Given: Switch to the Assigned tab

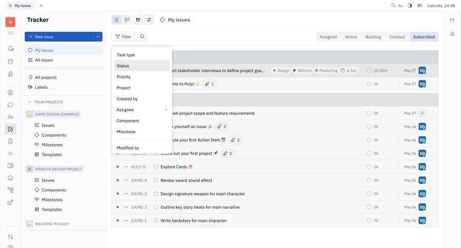Looking at the screenshot, I should pyautogui.click(x=328, y=37).
